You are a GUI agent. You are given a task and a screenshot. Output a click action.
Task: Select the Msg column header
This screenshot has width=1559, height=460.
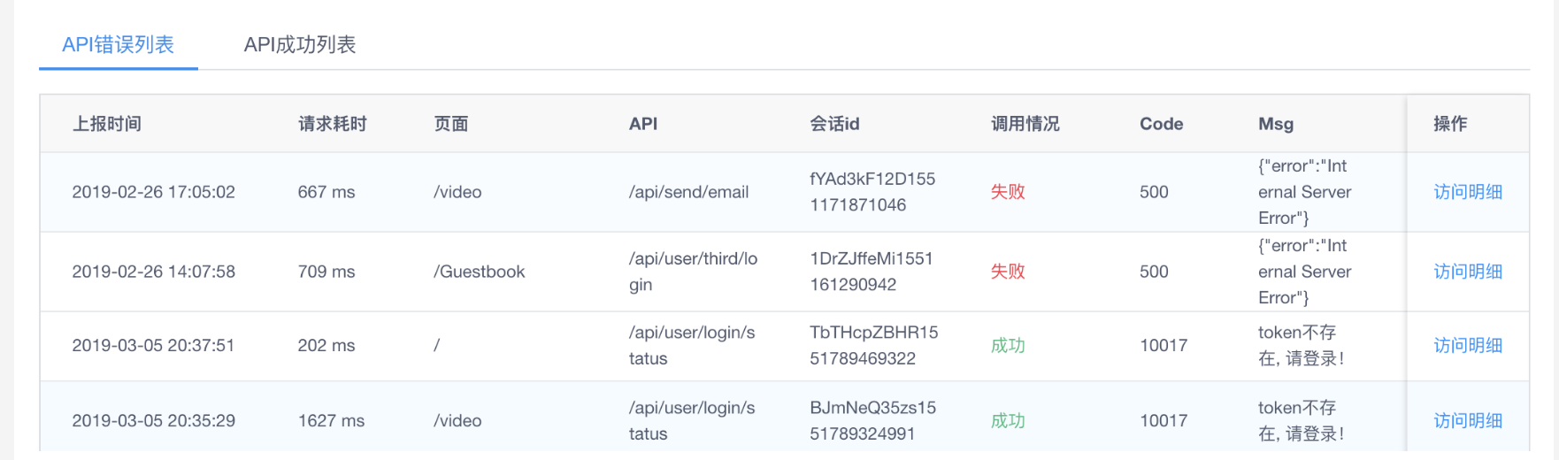pos(1275,124)
